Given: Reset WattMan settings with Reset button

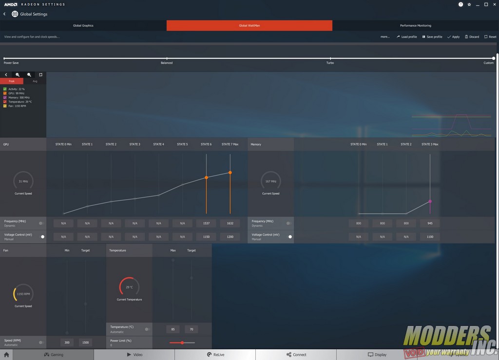Looking at the screenshot, I should point(490,37).
